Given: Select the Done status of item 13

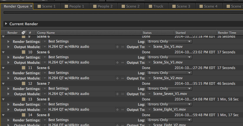Looking at the screenshot, I should point(146,99).
